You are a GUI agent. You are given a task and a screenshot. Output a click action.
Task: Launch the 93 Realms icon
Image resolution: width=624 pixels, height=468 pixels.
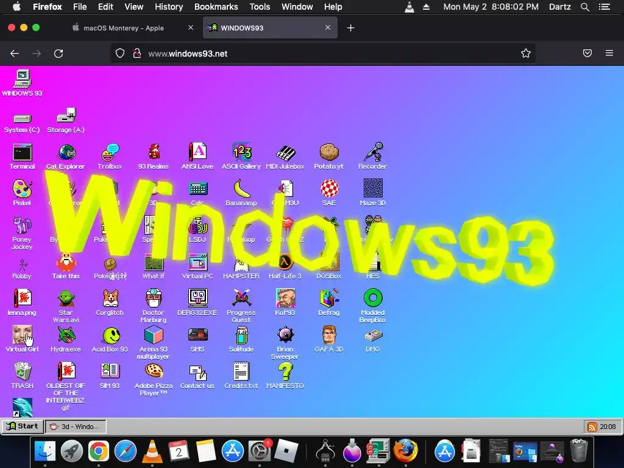pos(154,152)
